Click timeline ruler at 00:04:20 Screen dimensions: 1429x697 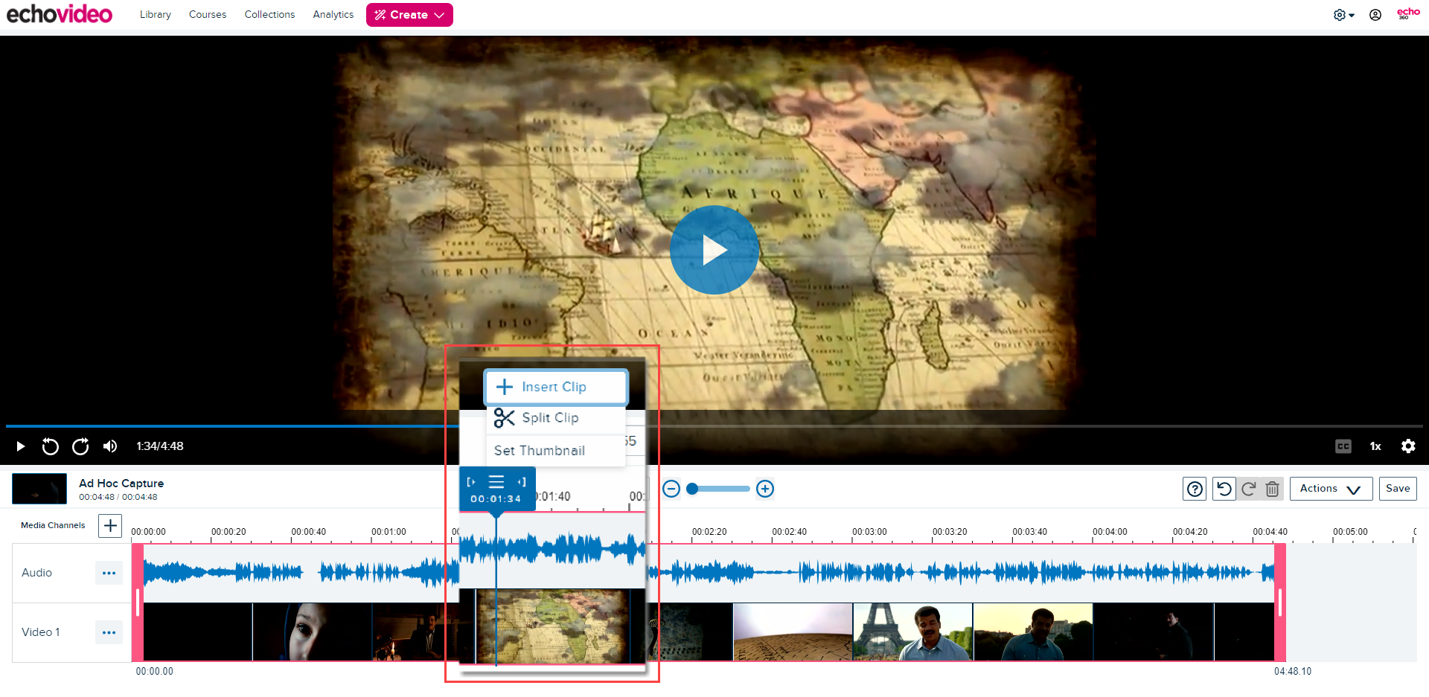click(1190, 532)
